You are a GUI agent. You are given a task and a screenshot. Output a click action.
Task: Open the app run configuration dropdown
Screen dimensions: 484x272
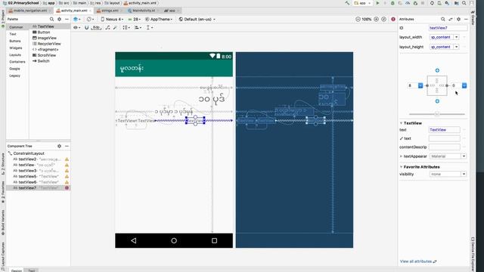[362, 3]
